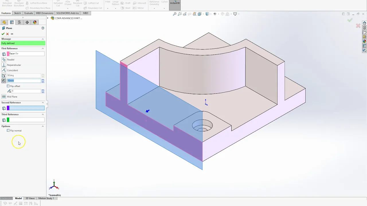
Task: Cancel plane with red X icon
Action: click(x=7, y=34)
